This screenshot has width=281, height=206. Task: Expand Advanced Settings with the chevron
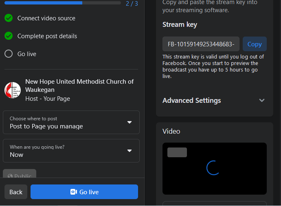(262, 100)
